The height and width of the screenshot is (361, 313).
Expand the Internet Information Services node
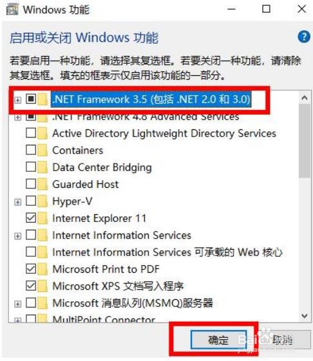click(x=18, y=236)
